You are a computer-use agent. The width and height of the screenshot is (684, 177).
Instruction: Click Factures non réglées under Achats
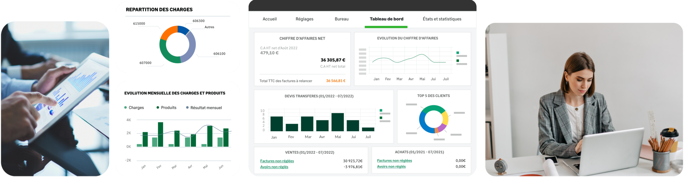tap(394, 161)
